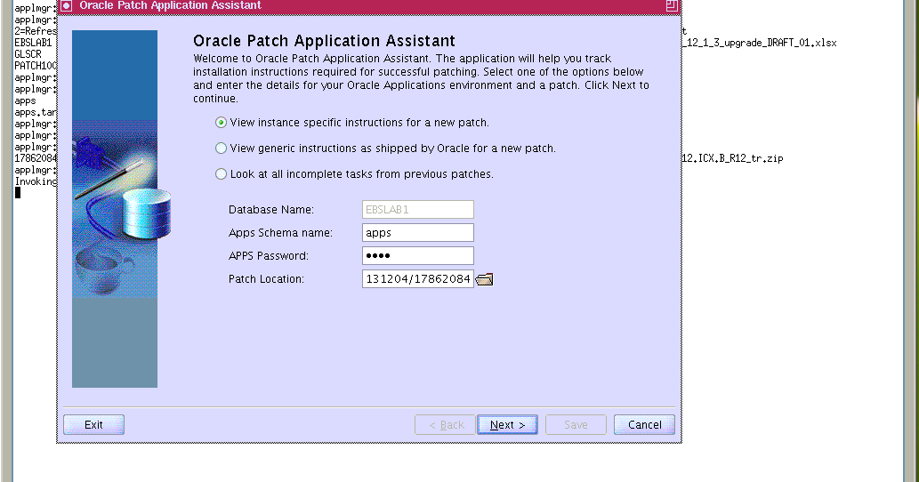
Task: Click the Database Name label
Action: coord(270,210)
